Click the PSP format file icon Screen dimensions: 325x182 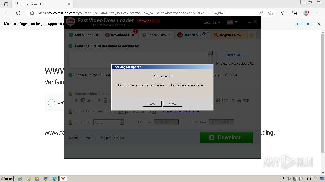coord(239,101)
